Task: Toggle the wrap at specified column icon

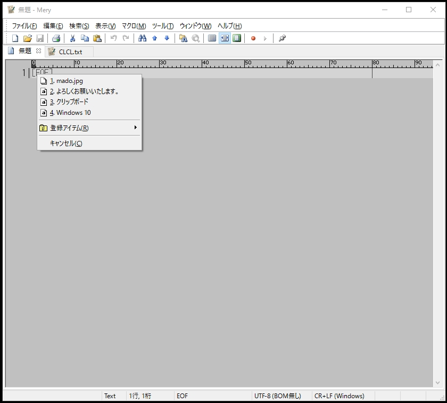Action: point(225,38)
